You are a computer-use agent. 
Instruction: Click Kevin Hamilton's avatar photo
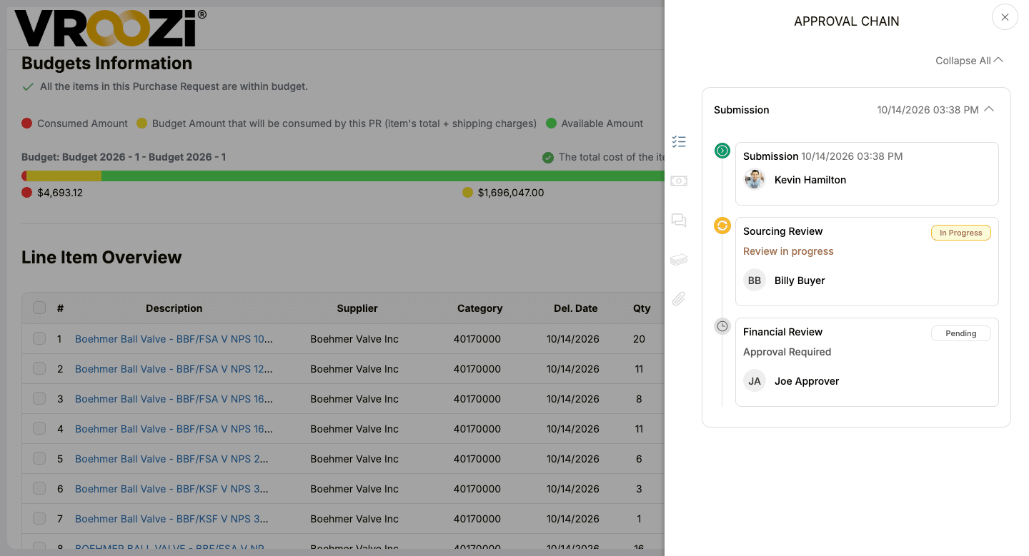(x=755, y=180)
